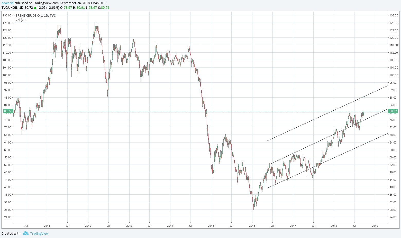Click the Created with footer text
This screenshot has height=238, width=401.
(x=11, y=233)
